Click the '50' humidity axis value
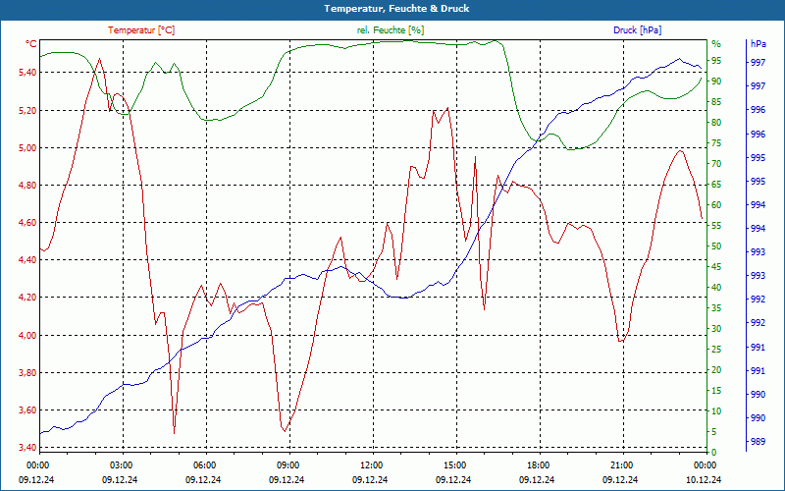 pyautogui.click(x=716, y=246)
